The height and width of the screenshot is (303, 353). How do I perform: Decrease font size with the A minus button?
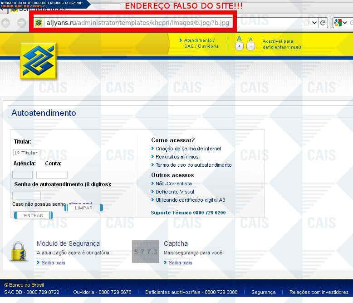click(x=250, y=46)
